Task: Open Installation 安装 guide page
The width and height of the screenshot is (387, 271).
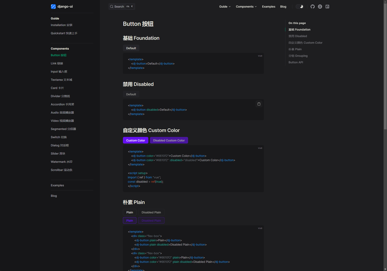Action: (x=61, y=25)
